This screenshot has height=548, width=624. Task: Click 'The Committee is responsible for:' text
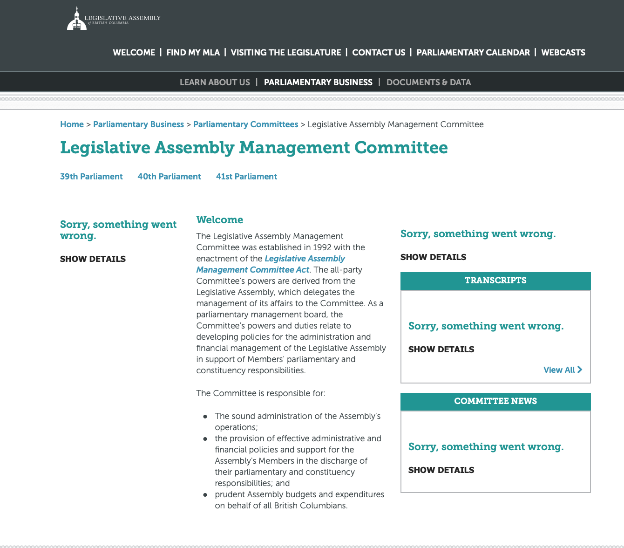tap(261, 393)
